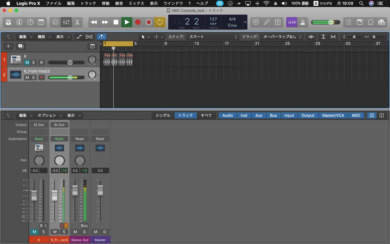Open the tracks area 表示 dropdown menu
The image size is (390, 244).
point(63,37)
